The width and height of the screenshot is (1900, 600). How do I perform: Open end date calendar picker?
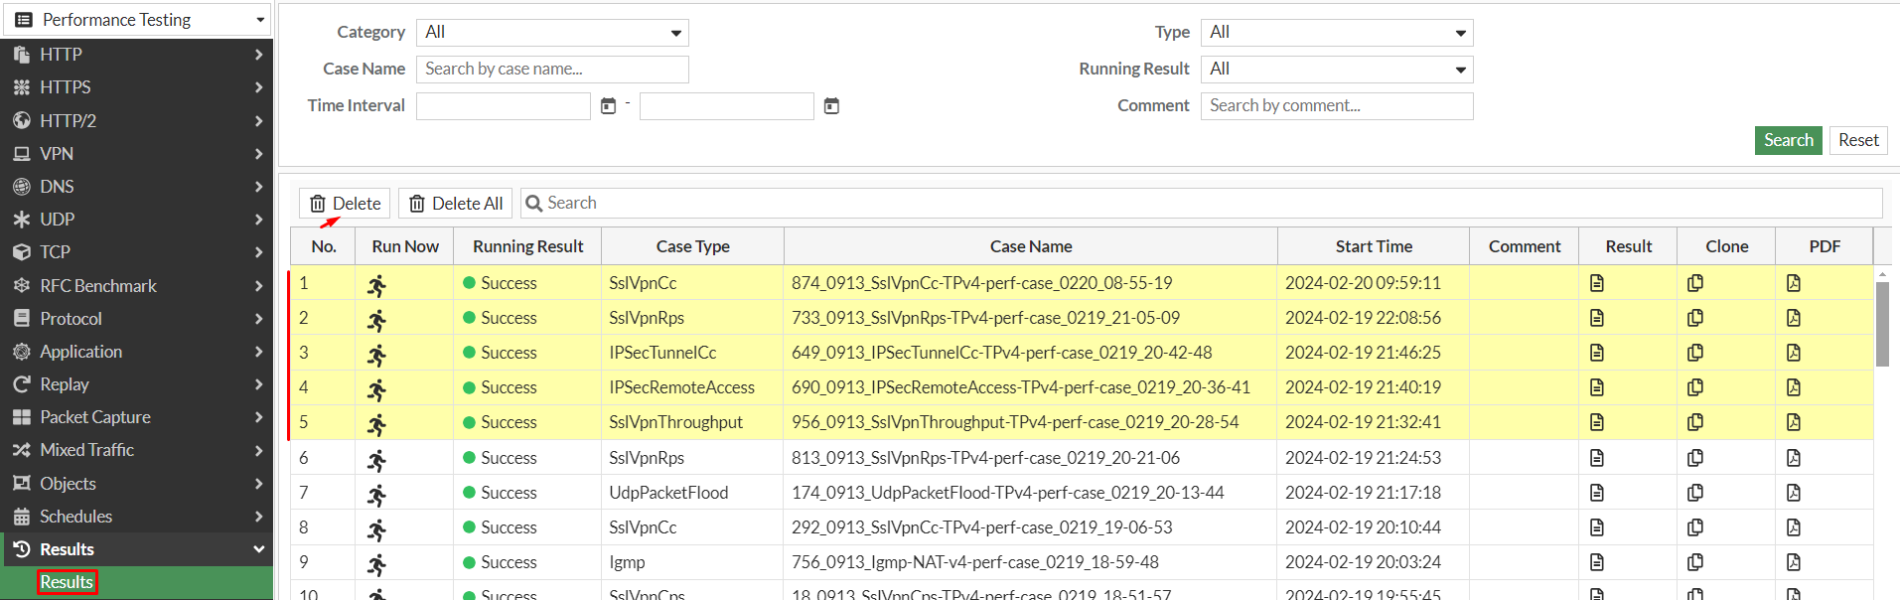point(831,106)
